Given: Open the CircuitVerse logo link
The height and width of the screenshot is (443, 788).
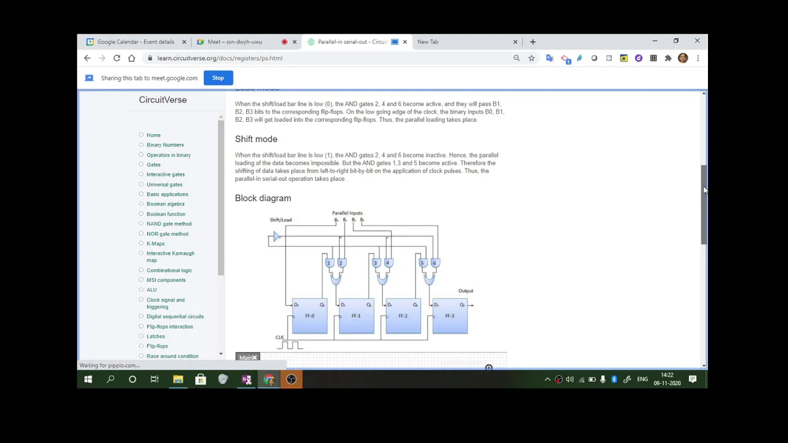Looking at the screenshot, I should point(163,100).
